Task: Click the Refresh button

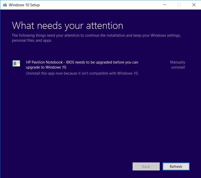Action: 176,166
